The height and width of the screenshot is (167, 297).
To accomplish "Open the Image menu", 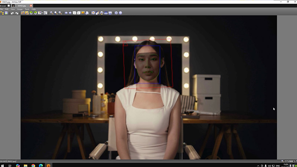I will 20,9.
